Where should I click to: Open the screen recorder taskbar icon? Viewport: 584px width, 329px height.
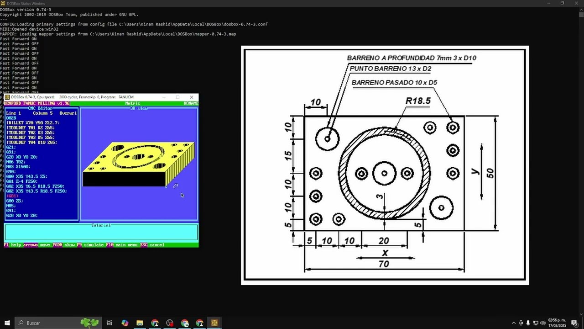point(170,323)
